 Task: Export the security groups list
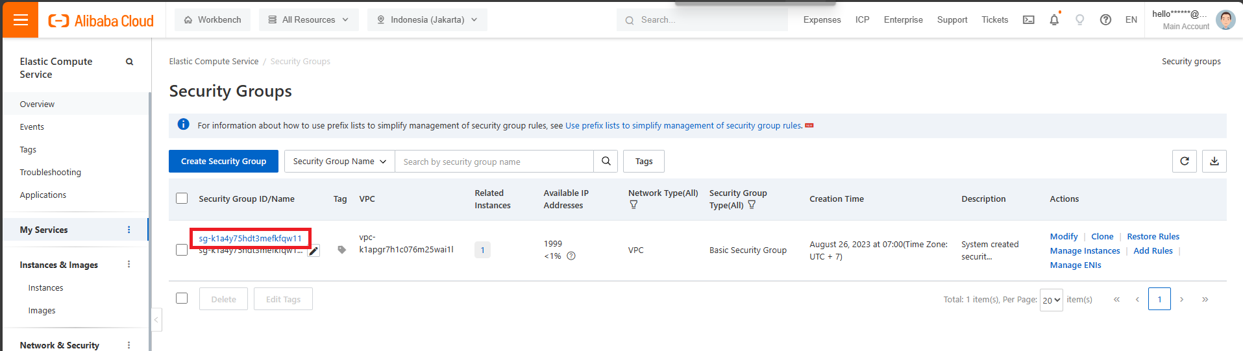1214,161
